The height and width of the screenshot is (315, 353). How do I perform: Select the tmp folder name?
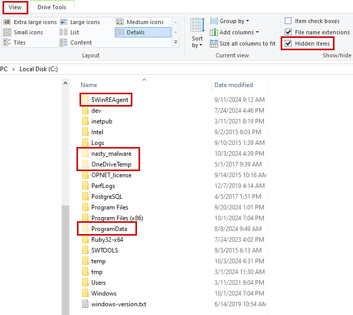coord(97,272)
